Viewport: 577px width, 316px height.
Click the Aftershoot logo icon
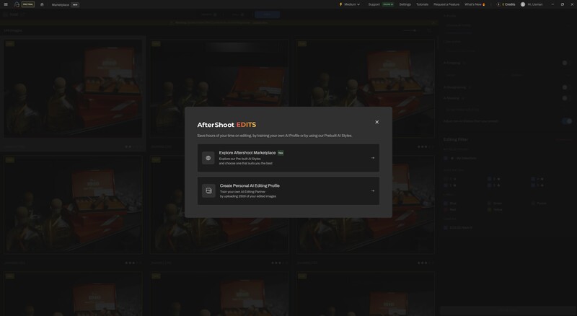pyautogui.click(x=17, y=4)
